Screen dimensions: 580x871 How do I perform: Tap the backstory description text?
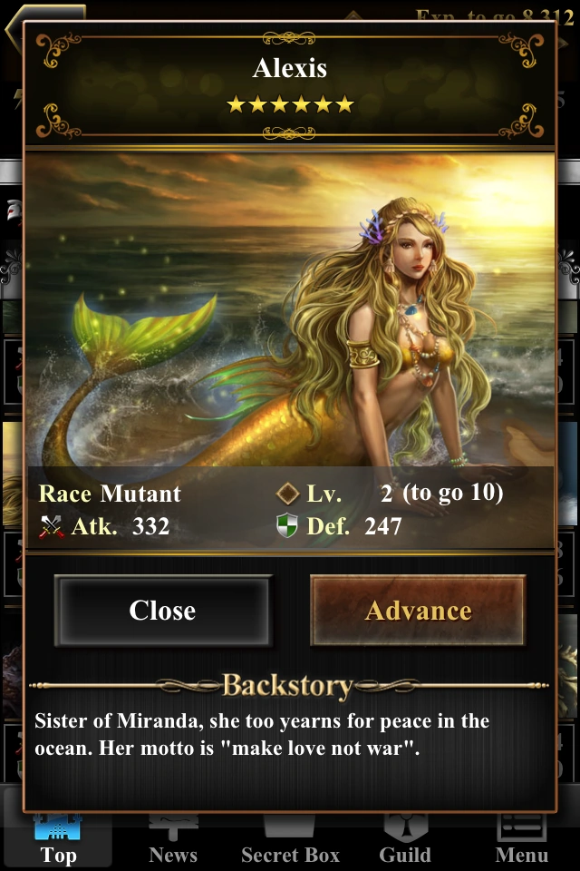coord(262,734)
